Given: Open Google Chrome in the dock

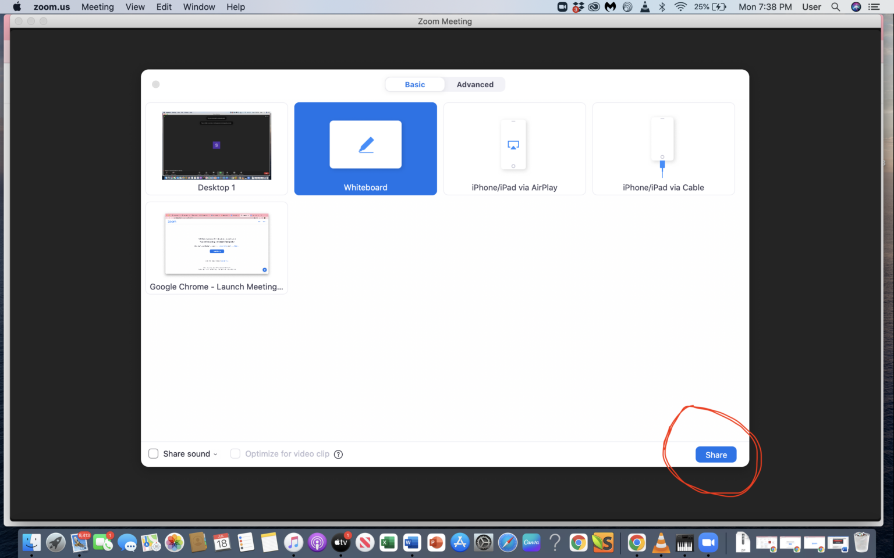Looking at the screenshot, I should tap(579, 543).
